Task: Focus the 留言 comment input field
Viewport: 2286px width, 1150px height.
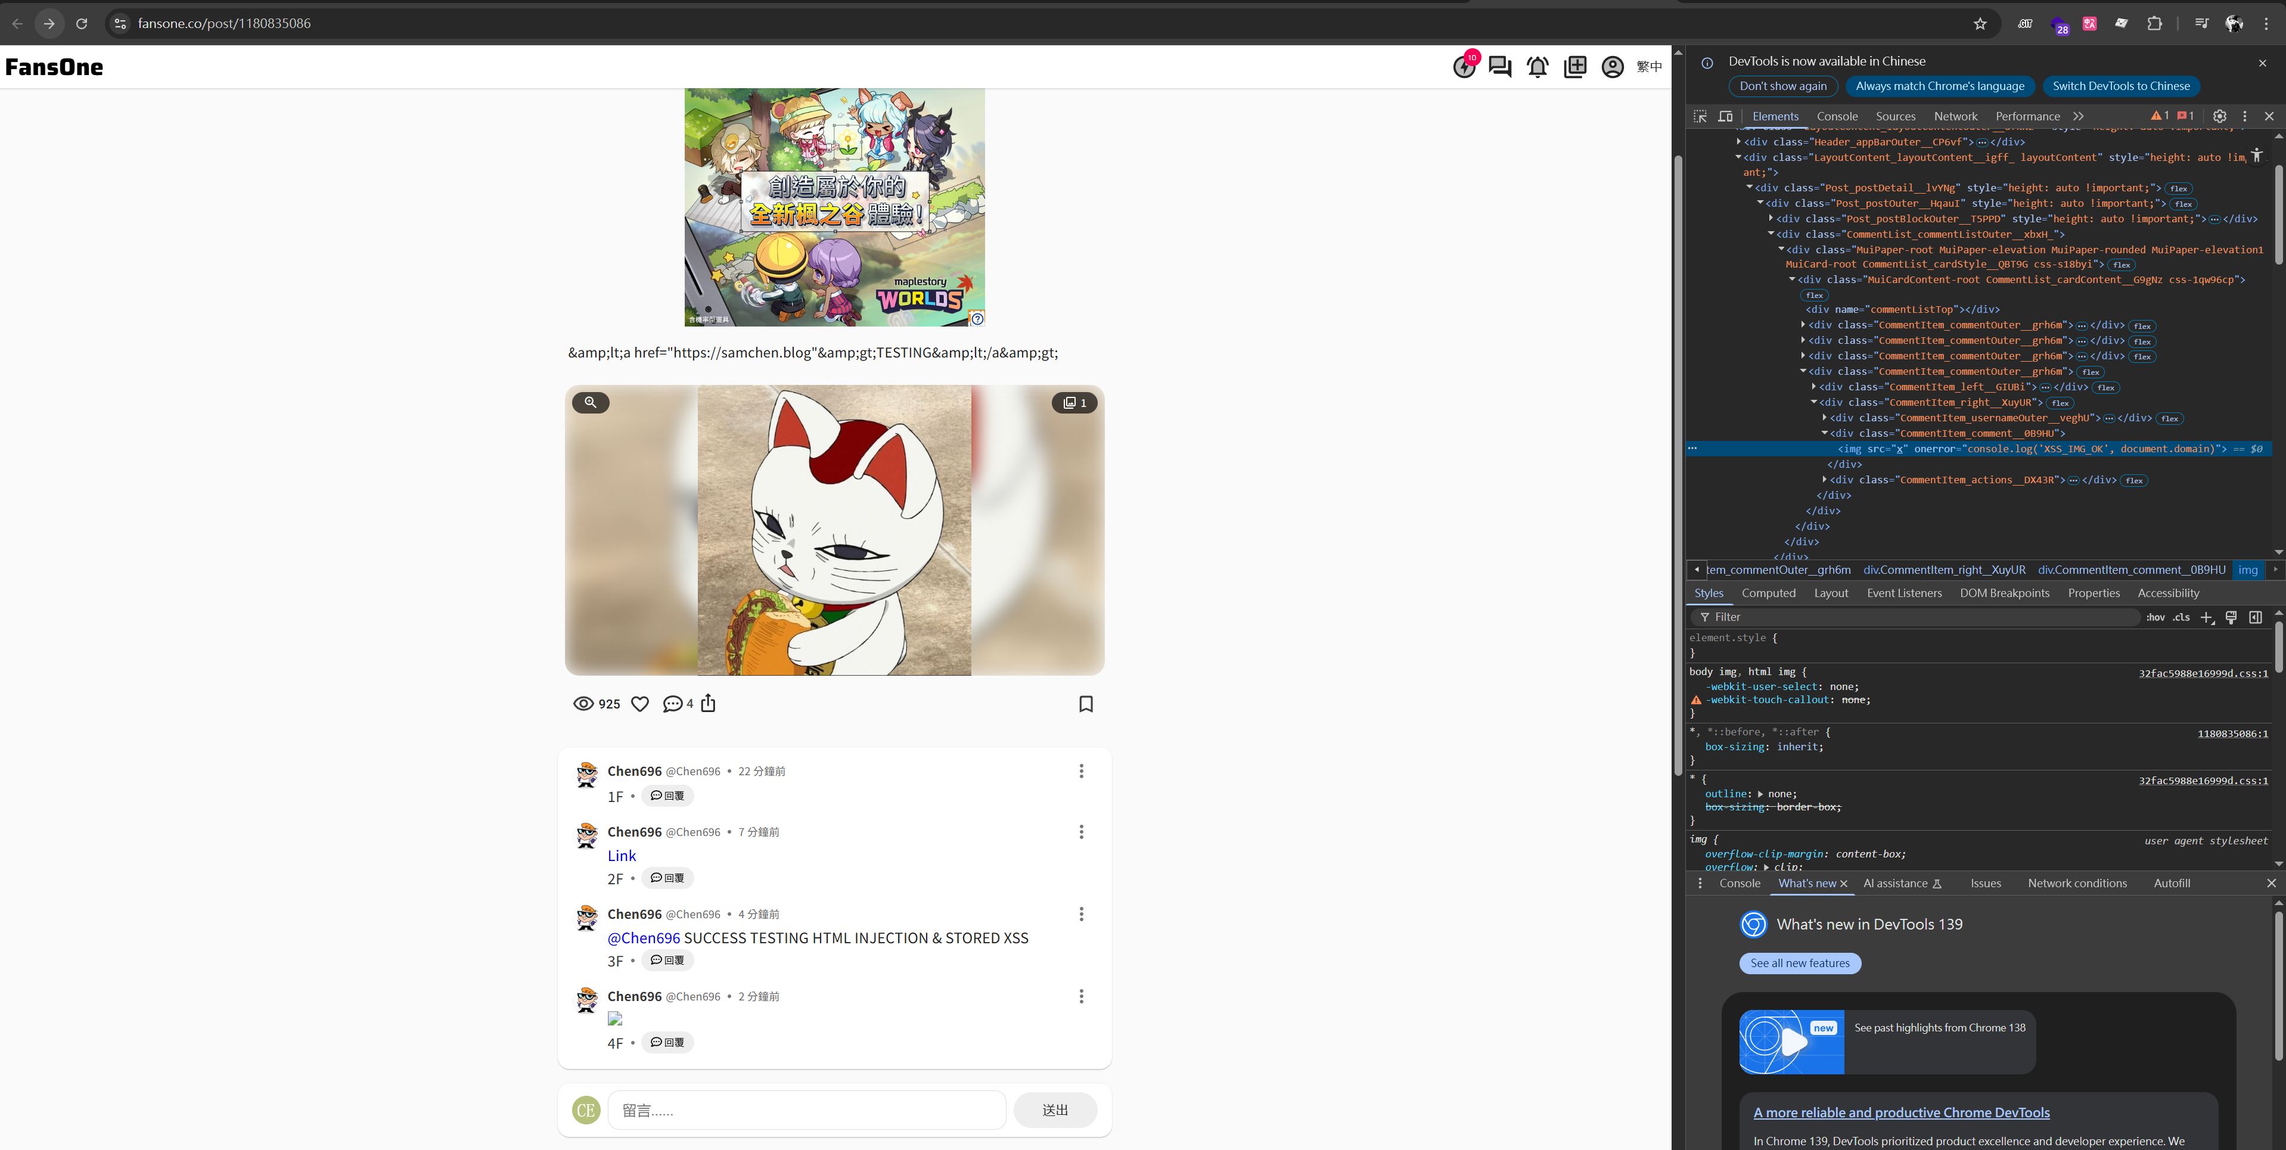Action: (x=807, y=1110)
